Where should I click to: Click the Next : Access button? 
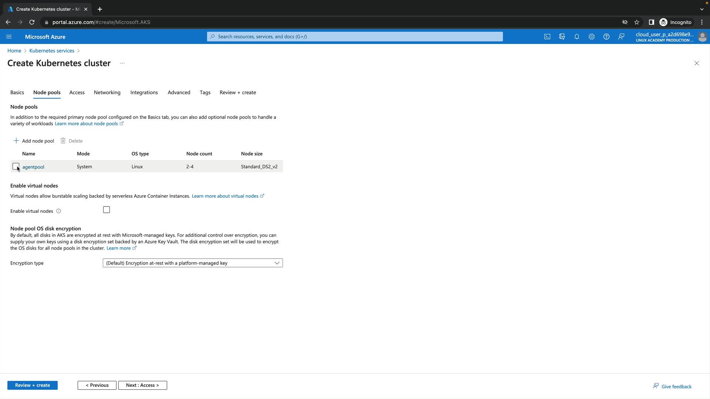click(x=142, y=385)
